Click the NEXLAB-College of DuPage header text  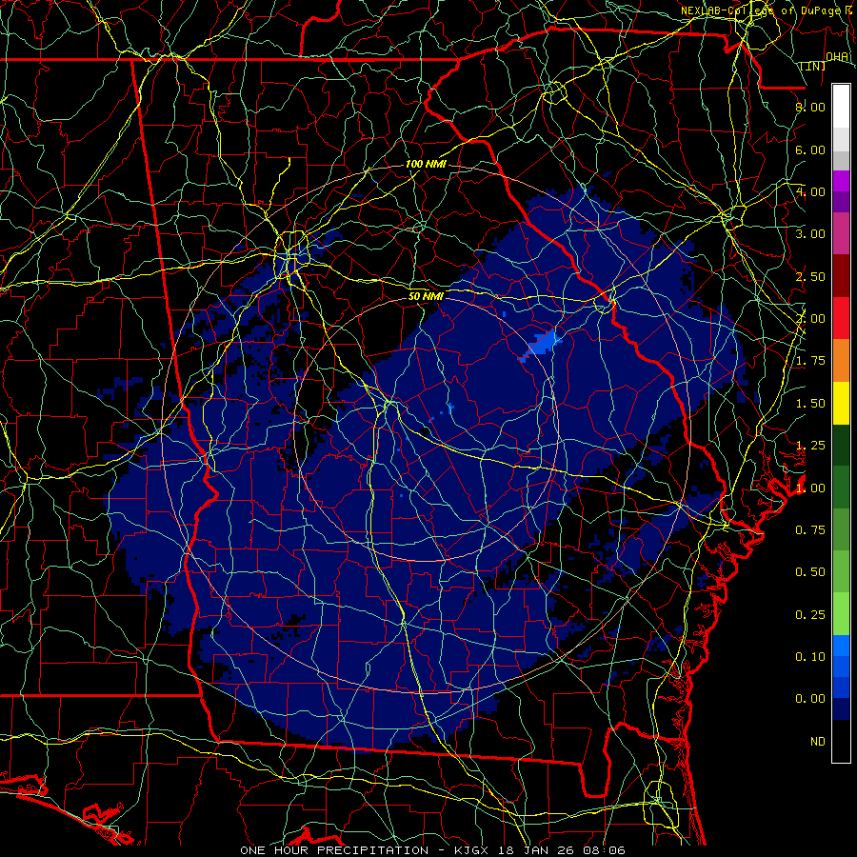(760, 10)
